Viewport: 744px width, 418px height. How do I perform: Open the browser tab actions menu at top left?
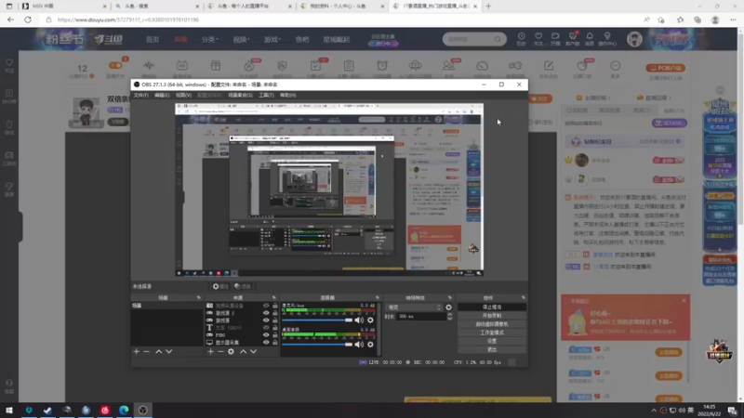(9, 7)
